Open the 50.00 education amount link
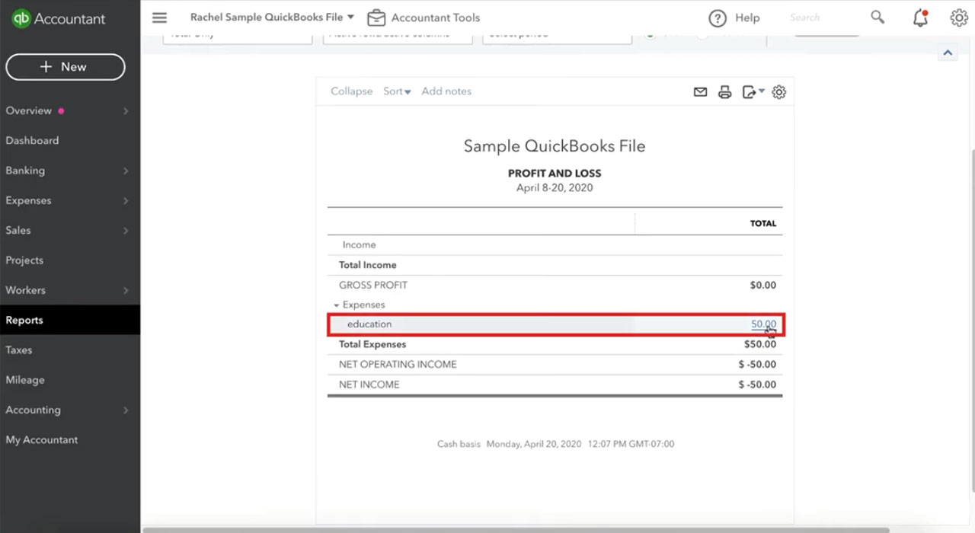The height and width of the screenshot is (533, 975). click(763, 324)
